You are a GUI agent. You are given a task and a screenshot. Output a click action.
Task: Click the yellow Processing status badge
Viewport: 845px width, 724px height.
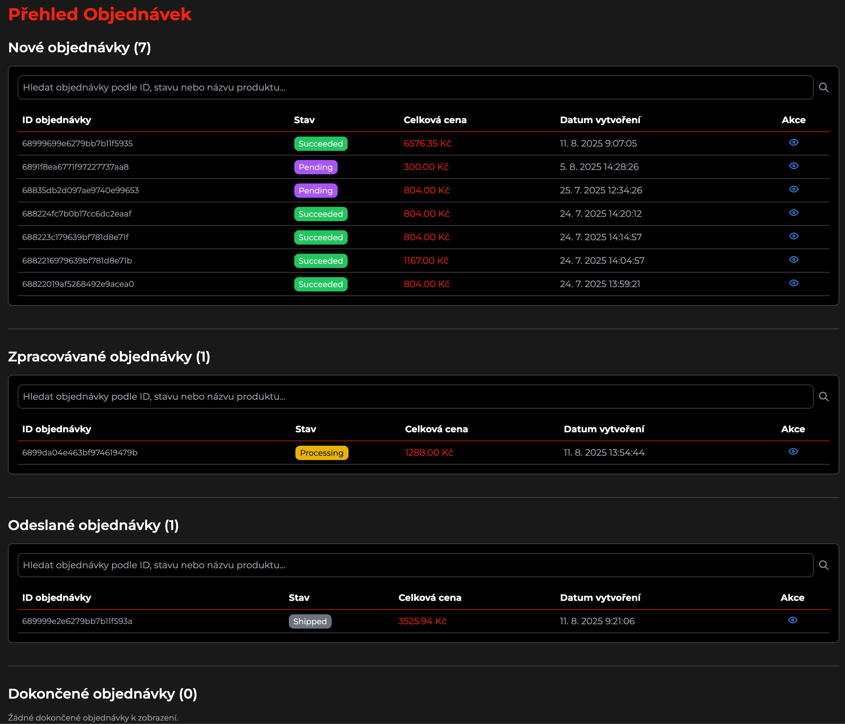pos(321,453)
